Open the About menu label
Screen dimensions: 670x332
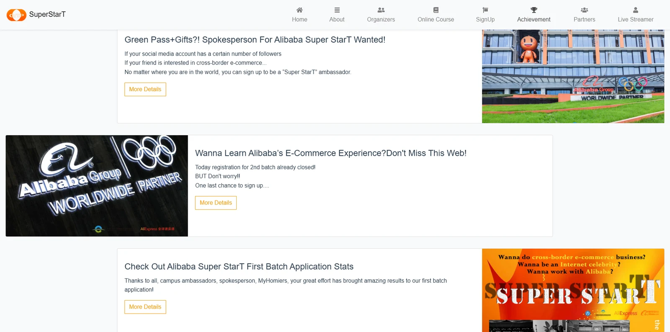tap(337, 20)
